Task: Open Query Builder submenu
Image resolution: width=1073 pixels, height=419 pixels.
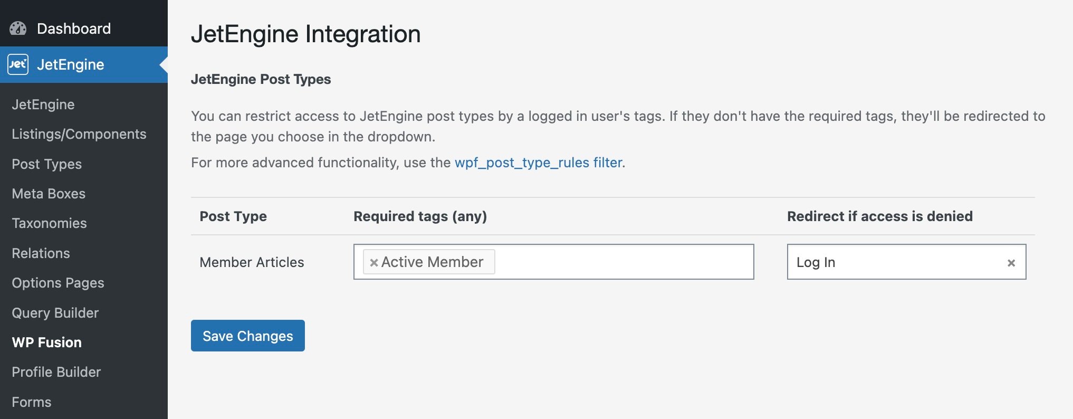Action: (55, 313)
